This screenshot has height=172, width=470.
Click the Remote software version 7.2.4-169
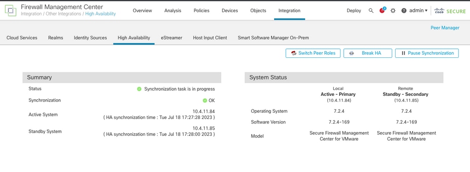pos(406,122)
